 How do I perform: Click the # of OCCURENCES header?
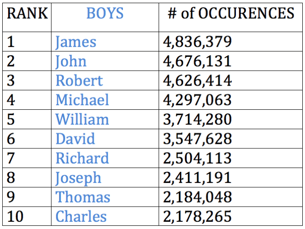pos(231,13)
